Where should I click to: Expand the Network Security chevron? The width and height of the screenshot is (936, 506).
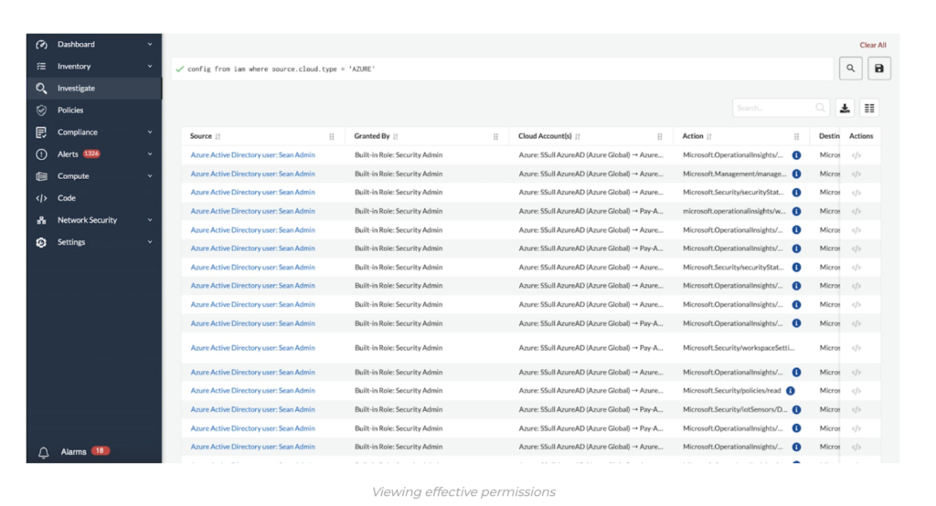(150, 219)
